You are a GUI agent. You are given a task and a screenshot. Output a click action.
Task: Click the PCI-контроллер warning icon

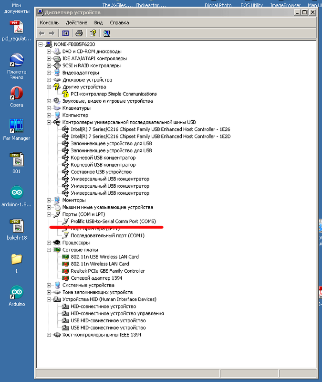[x=65, y=94]
